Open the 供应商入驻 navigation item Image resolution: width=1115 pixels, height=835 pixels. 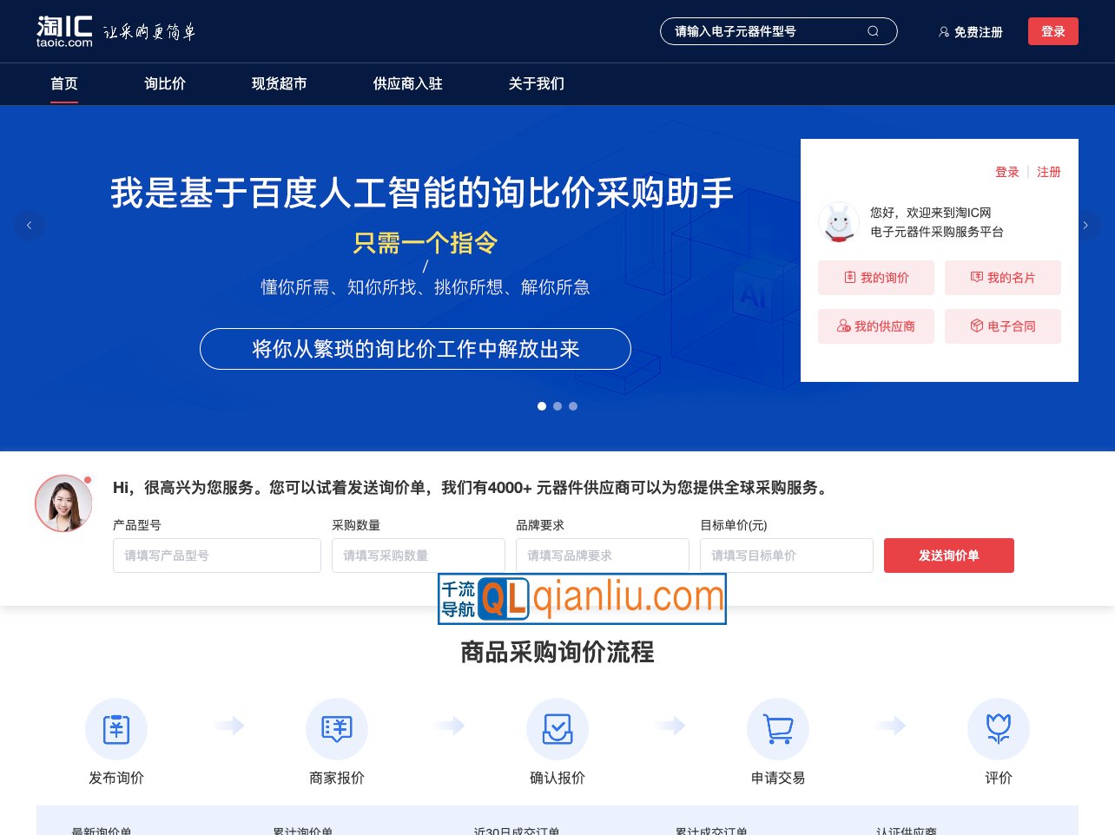pos(407,84)
